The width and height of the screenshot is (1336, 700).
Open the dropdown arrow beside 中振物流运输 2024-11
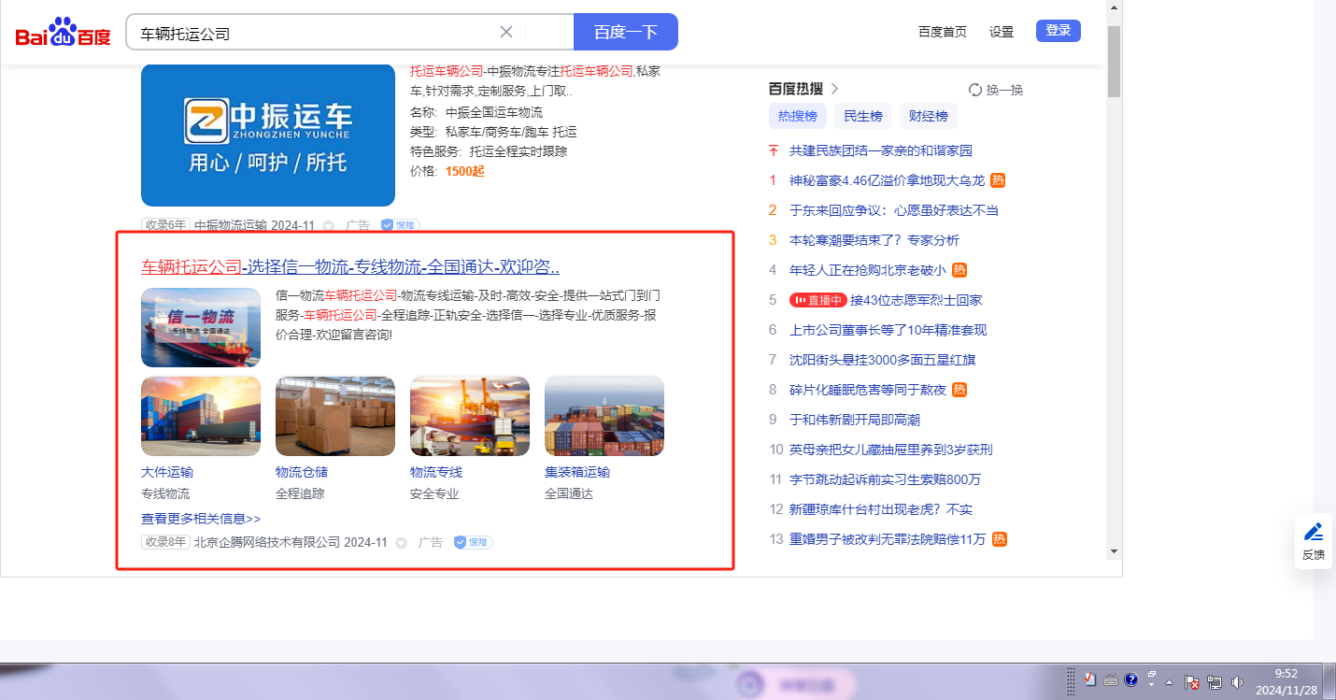click(329, 225)
